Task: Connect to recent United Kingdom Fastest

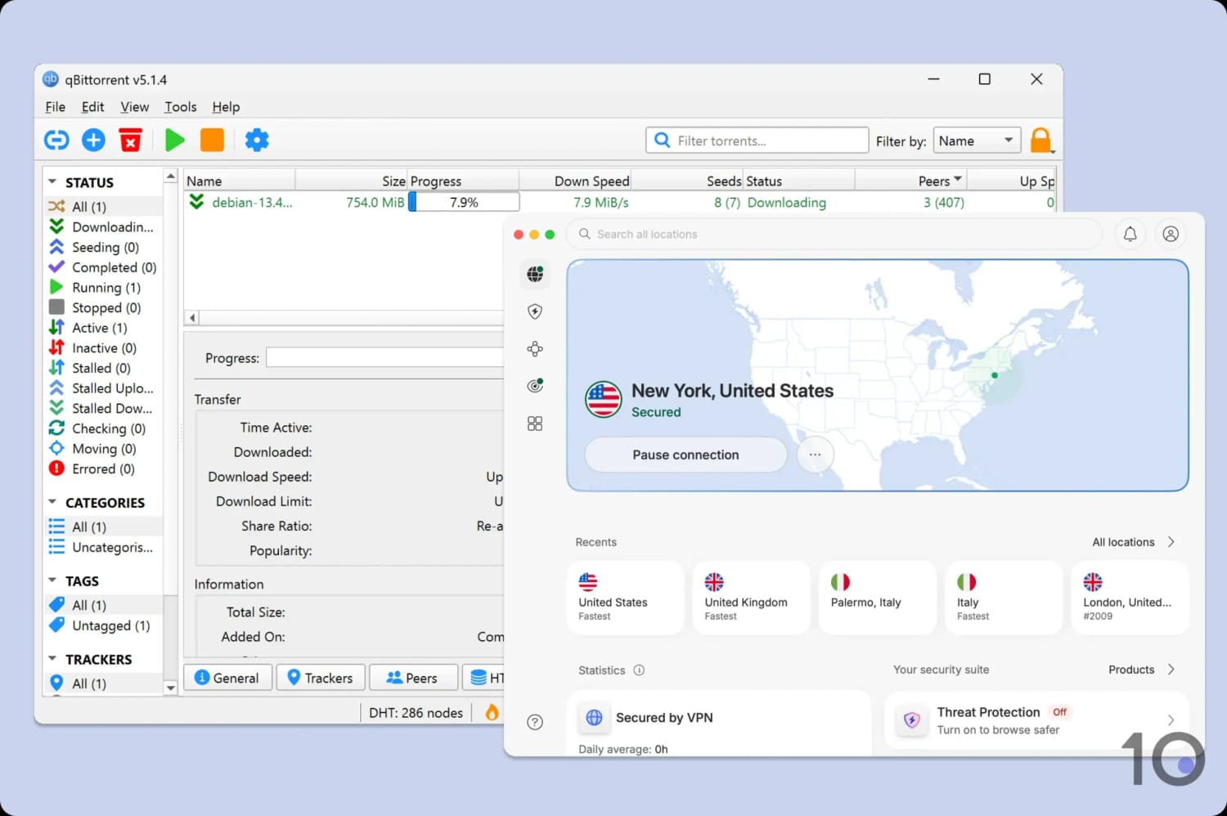Action: (751, 598)
